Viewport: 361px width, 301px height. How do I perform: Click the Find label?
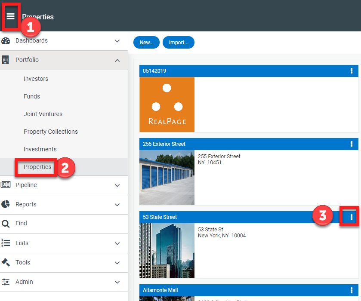tap(21, 223)
